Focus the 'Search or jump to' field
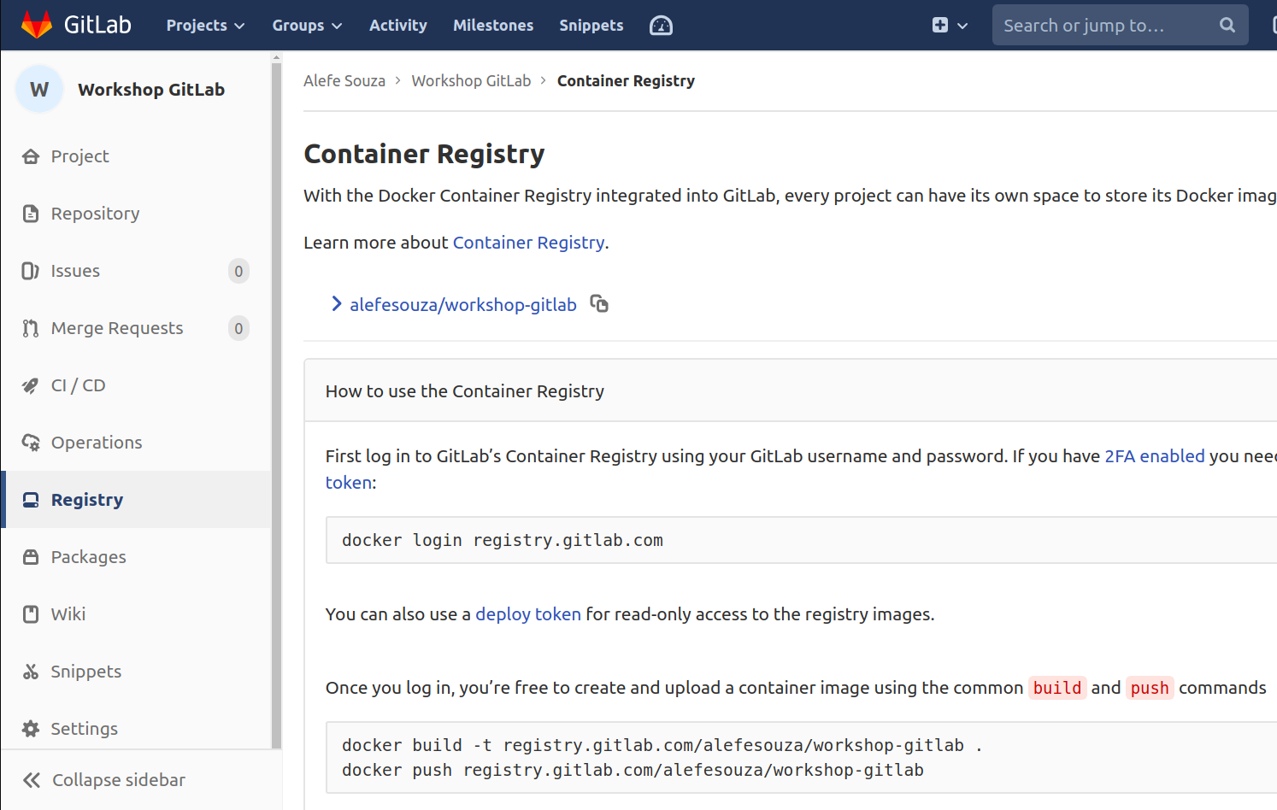Viewport: 1277px width, 810px height. tap(1120, 25)
